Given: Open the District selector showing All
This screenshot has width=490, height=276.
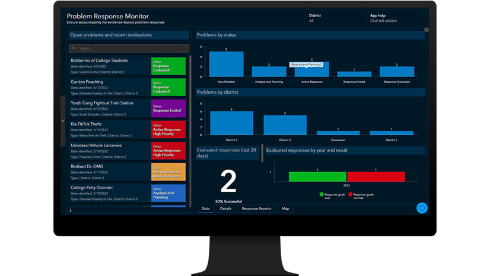Looking at the screenshot, I should click(335, 18).
